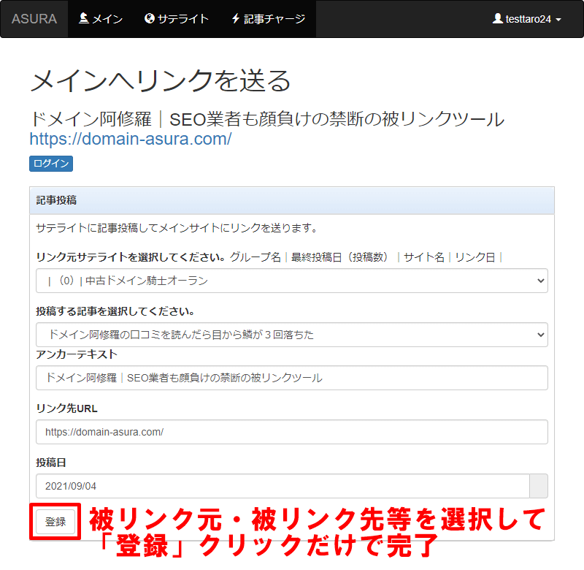Expand the testtaro24 account dropdown caret
The width and height of the screenshot is (584, 570).
click(x=558, y=20)
